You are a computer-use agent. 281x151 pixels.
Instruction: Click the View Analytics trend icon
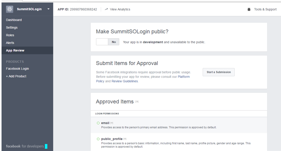pos(106,9)
